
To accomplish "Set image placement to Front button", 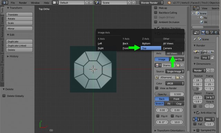I will point(176,99).
